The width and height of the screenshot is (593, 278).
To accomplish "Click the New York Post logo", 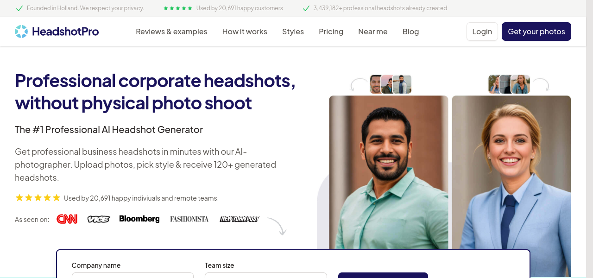I will 239,219.
